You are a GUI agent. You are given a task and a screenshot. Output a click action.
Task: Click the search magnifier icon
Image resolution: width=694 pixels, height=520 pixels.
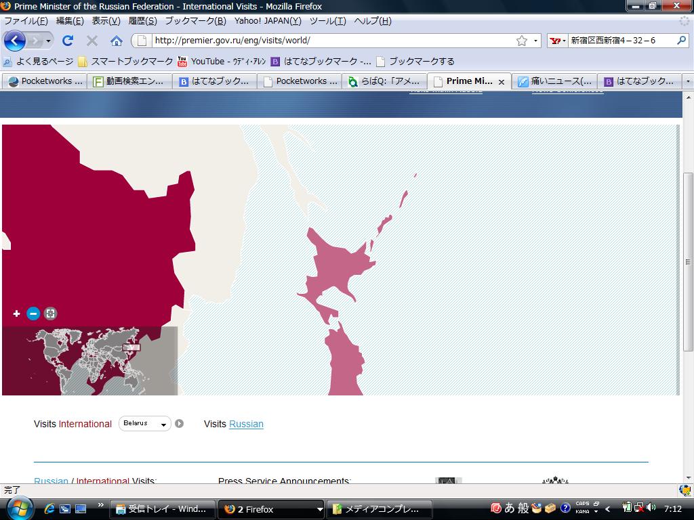pyautogui.click(x=682, y=41)
